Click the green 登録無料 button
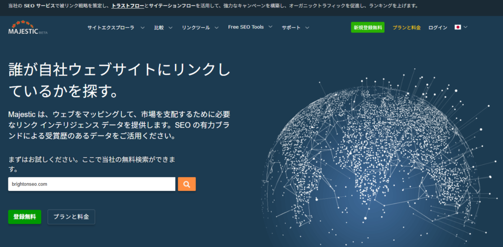503x247 pixels. (25, 217)
